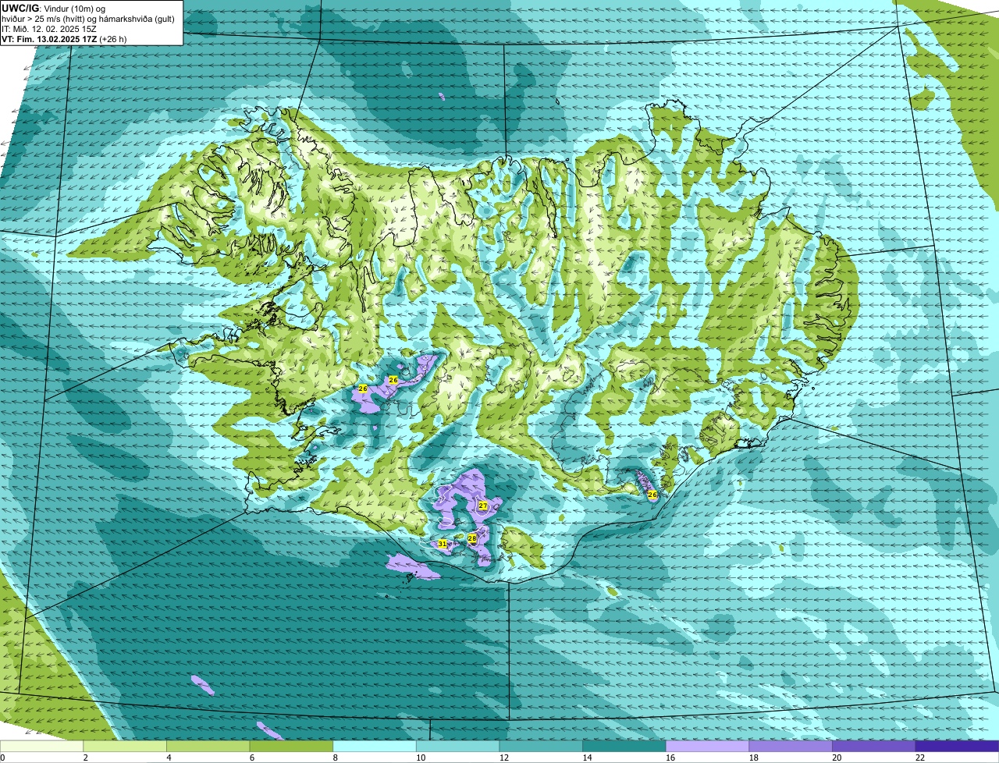Click the 20–22 m/s violet legend swatch
Viewport: 999px width, 763px height.
pos(874,746)
